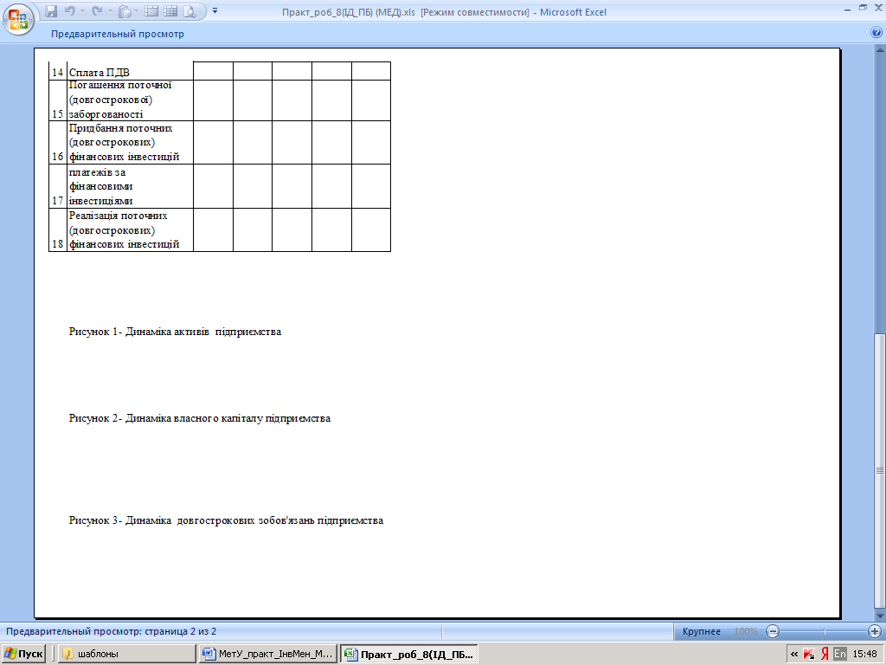886x665 pixels.
Task: Switch to МетУ_практ_ІнвМен Word taskbar window
Action: (268, 654)
